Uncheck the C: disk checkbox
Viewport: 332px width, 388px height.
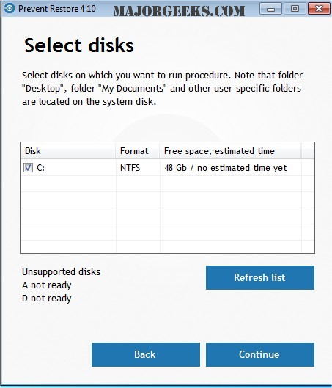(x=28, y=167)
